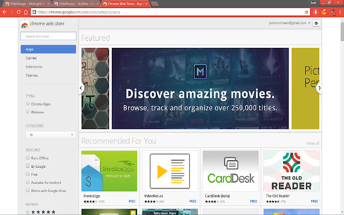Open the Web Store settings gear
This screenshot has width=344, height=215.
(316, 23)
